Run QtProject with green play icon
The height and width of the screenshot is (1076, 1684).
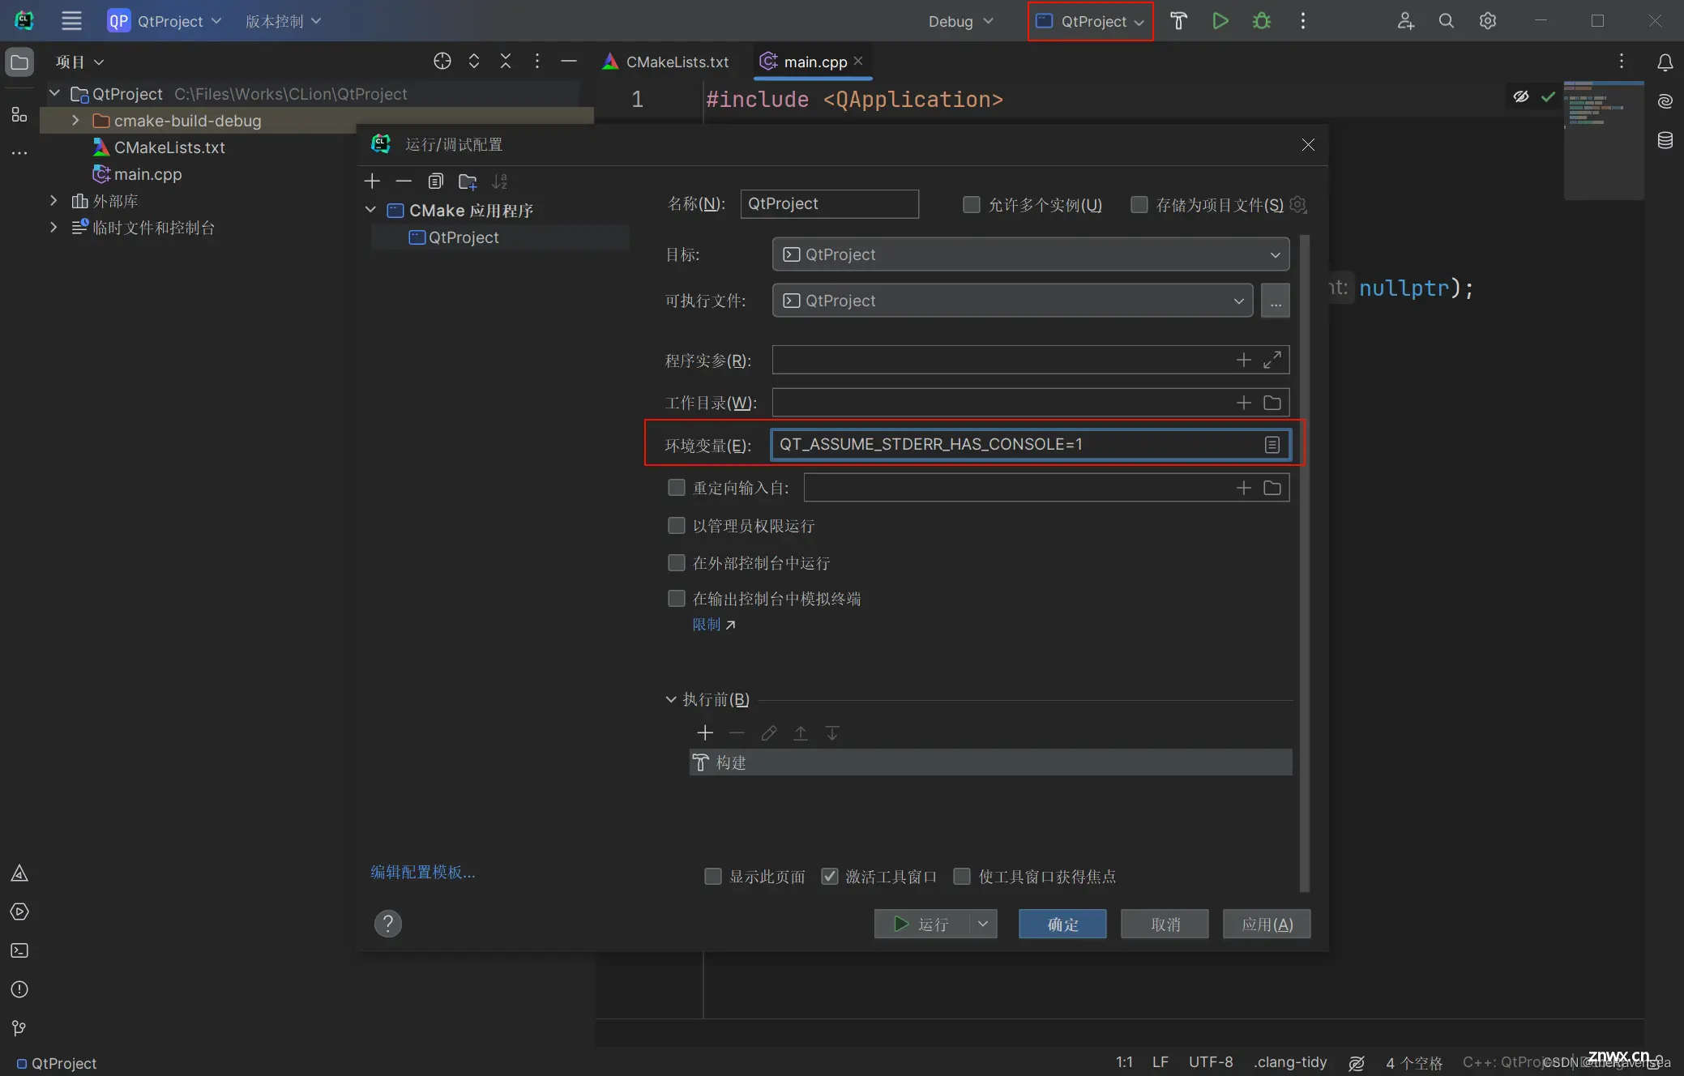click(1220, 21)
